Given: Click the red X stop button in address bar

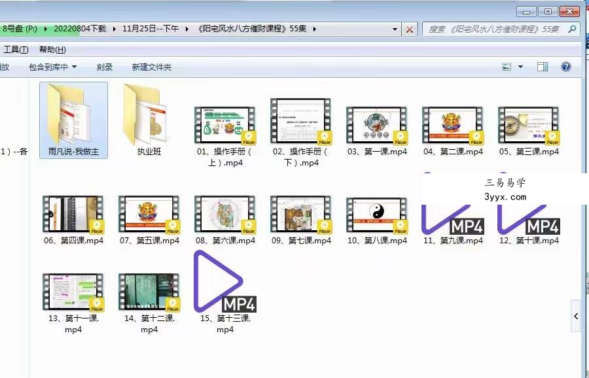Looking at the screenshot, I should click(410, 29).
